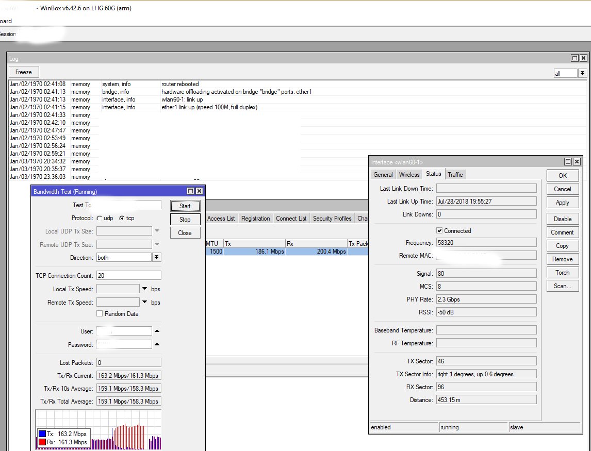Screen dimensions: 591x451
Task: Open the Security Profiles tab
Action: [332, 219]
